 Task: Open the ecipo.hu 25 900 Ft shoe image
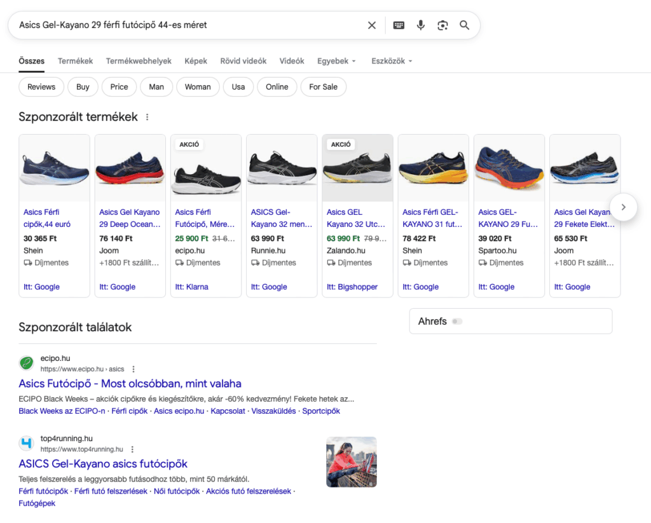(206, 168)
